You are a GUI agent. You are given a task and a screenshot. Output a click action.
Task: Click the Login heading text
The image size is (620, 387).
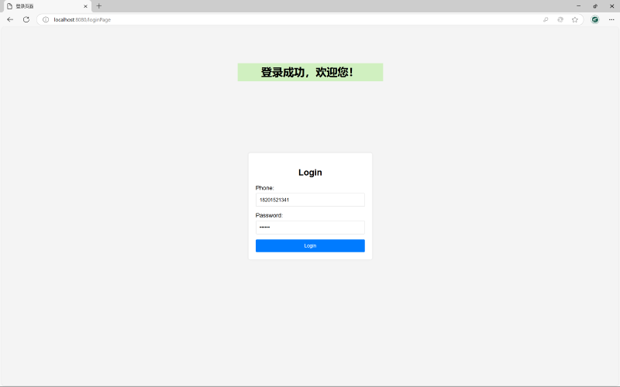click(310, 172)
